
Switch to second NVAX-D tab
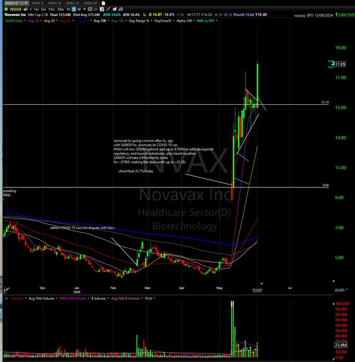[x=38, y=3]
